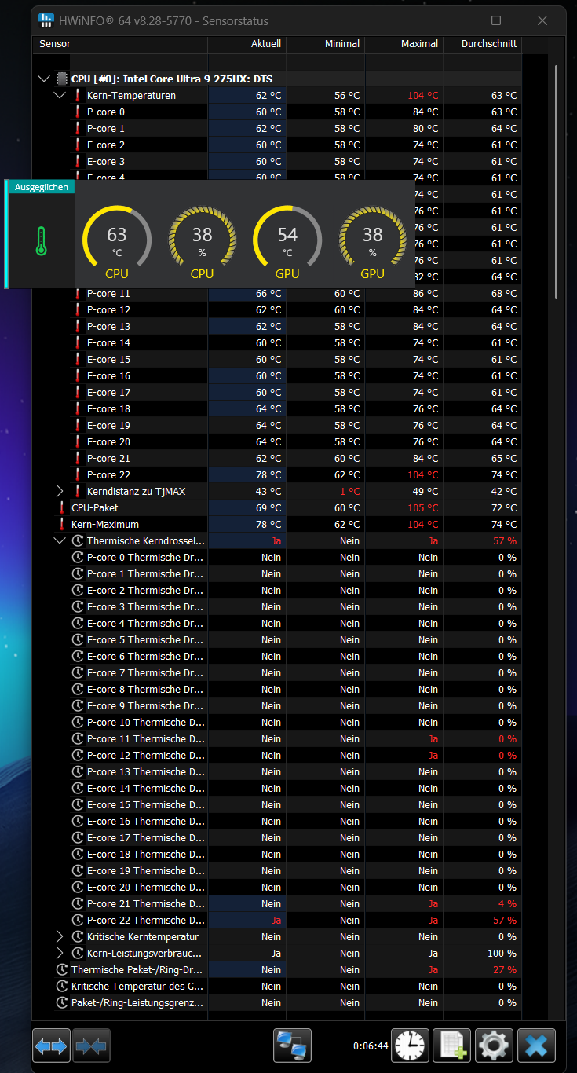
Task: Click the expand left-right arrows button
Action: pyautogui.click(x=52, y=1046)
